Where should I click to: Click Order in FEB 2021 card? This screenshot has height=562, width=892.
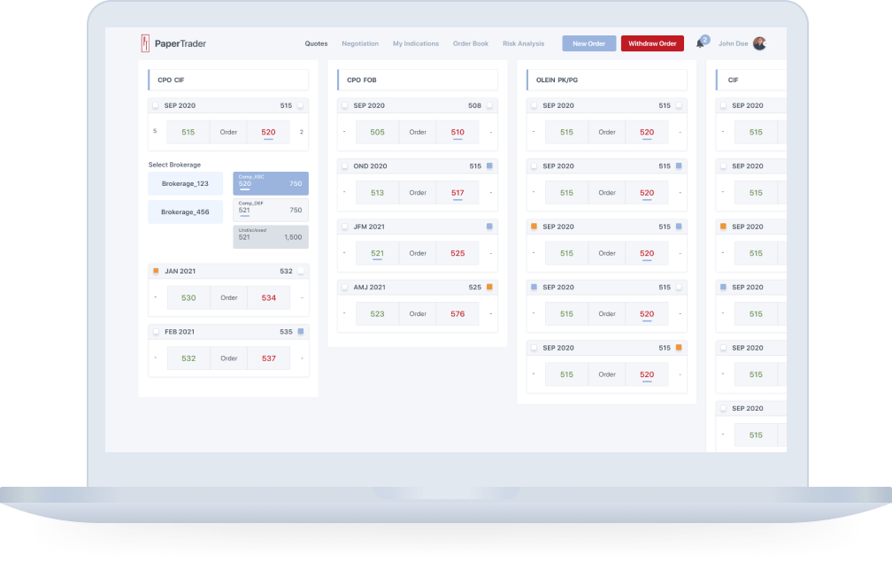click(x=228, y=358)
